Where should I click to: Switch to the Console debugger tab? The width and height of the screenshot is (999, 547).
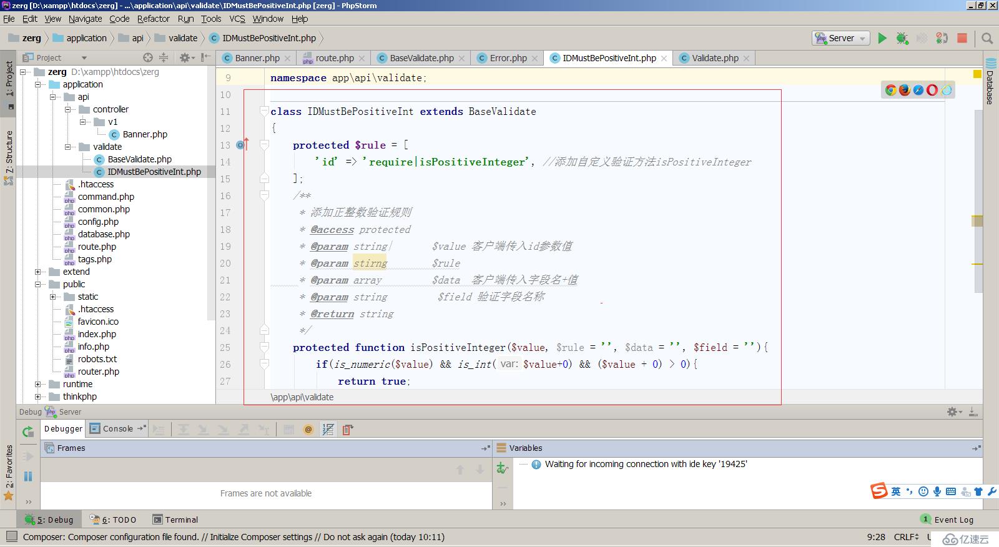point(117,428)
